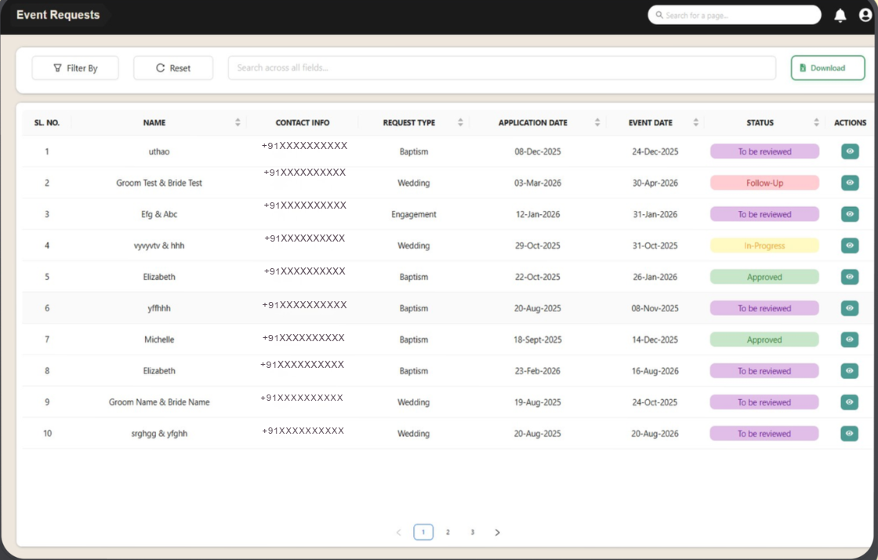Sort the table by Name column

click(x=238, y=122)
